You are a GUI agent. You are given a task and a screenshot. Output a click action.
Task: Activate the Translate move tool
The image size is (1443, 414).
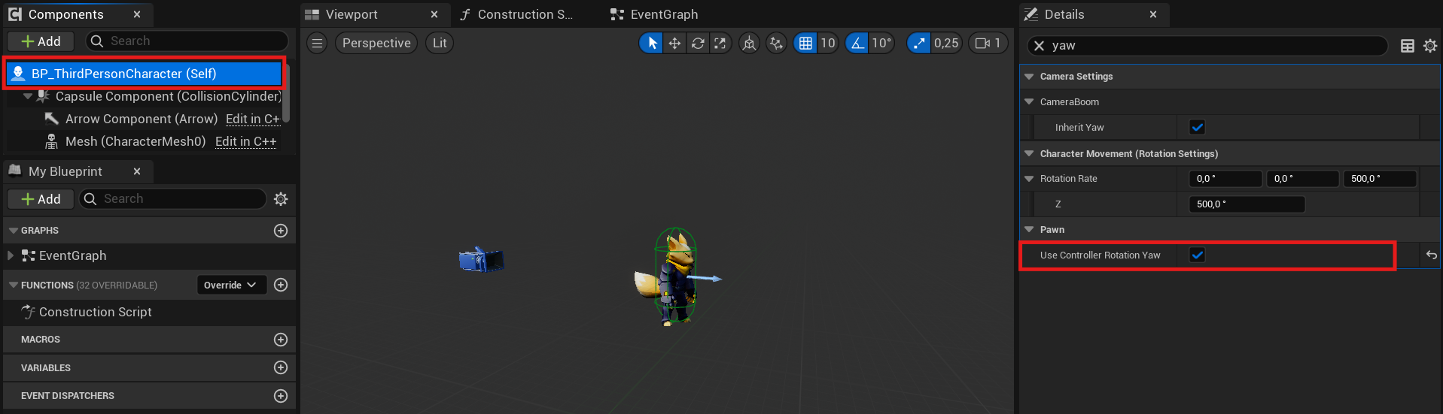[674, 43]
